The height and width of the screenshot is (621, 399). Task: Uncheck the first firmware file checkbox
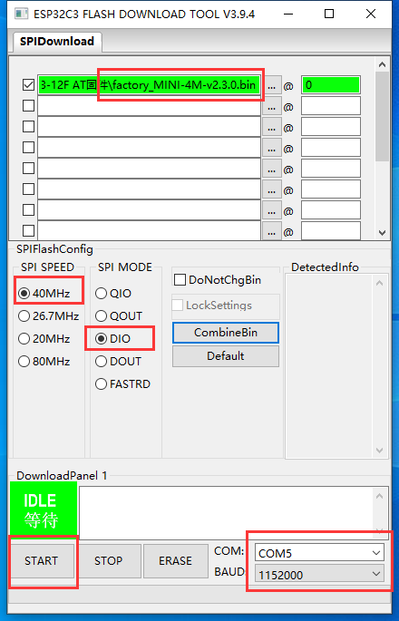pyautogui.click(x=28, y=85)
